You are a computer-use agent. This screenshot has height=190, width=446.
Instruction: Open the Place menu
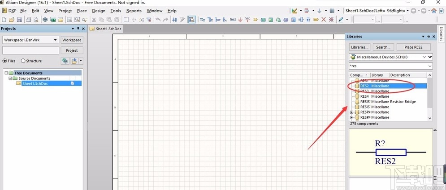[x=82, y=11]
